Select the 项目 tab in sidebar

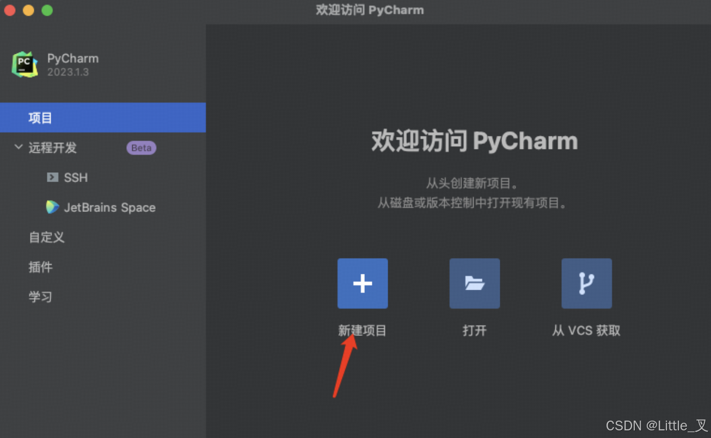coord(103,117)
